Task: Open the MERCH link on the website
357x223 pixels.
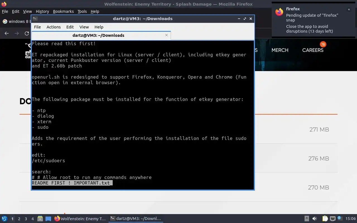Action: point(280,50)
